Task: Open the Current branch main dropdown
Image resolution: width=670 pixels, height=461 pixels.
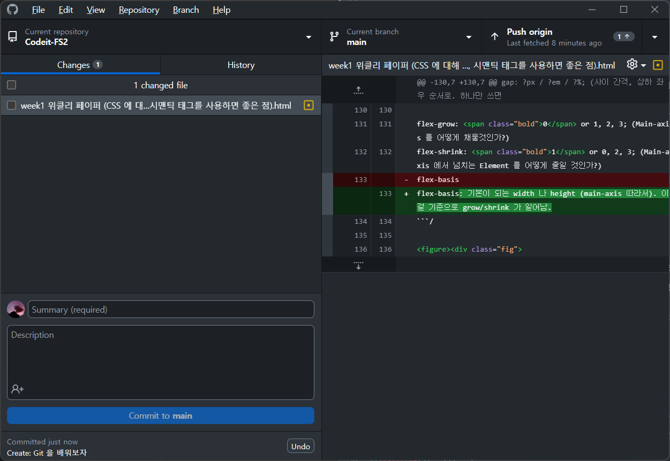Action: tap(402, 37)
